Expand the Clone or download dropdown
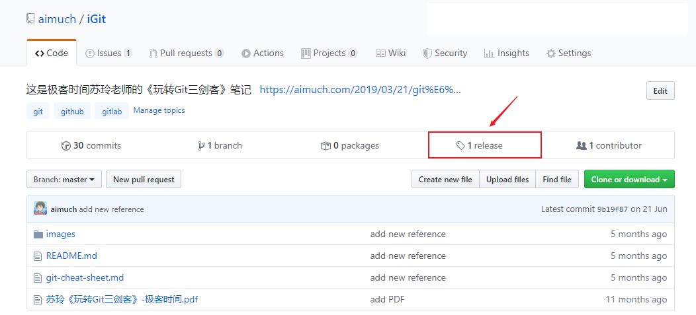Viewport: 696px width, 315px height. click(629, 180)
